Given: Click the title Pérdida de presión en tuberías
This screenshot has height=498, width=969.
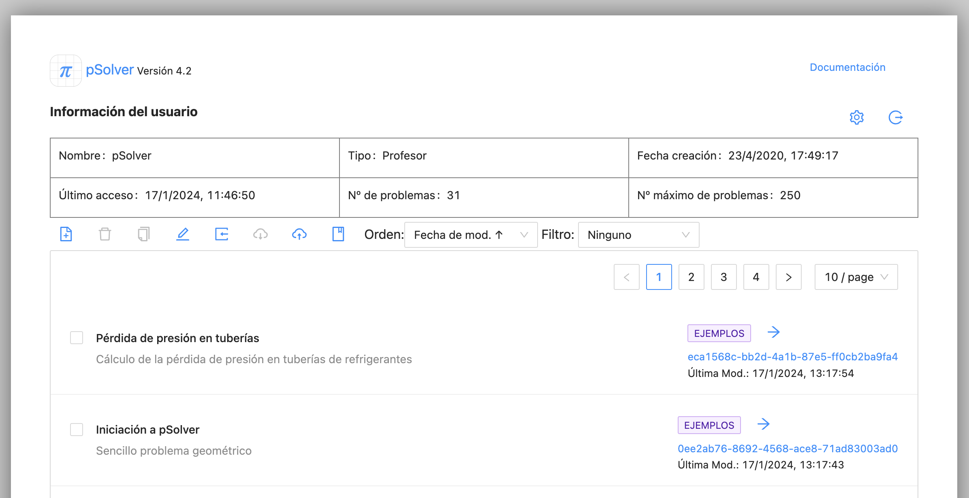Looking at the screenshot, I should coord(177,338).
